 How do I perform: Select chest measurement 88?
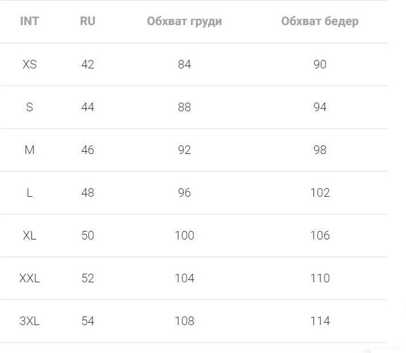point(184,107)
